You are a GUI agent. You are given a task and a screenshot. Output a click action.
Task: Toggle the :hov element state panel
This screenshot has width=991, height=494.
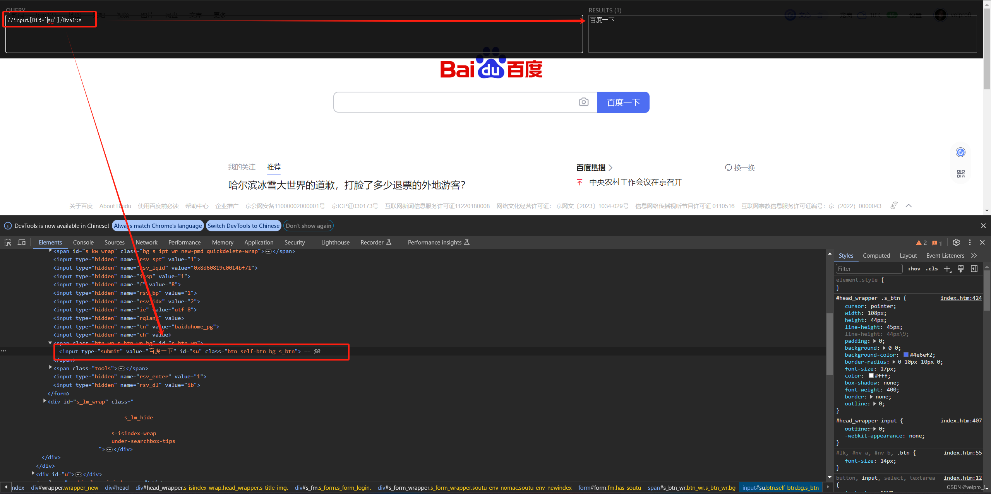click(914, 269)
